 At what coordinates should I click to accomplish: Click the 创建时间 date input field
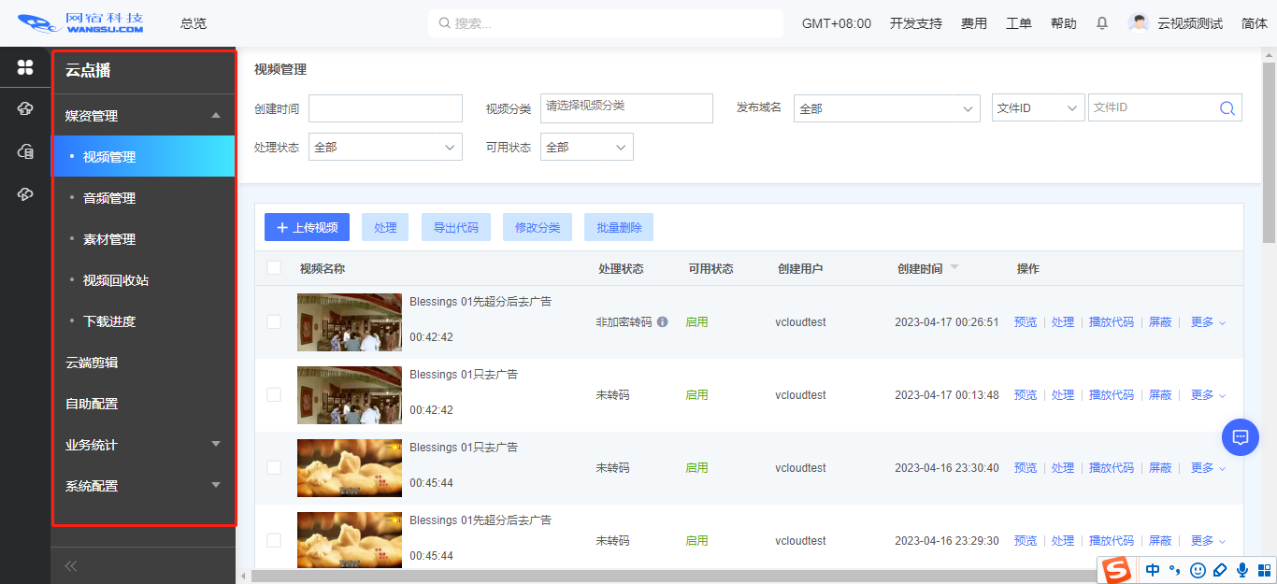pyautogui.click(x=385, y=108)
